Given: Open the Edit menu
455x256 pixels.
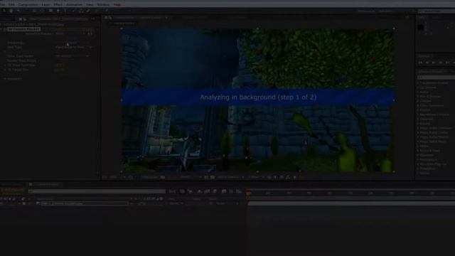Looking at the screenshot, I should point(11,5).
